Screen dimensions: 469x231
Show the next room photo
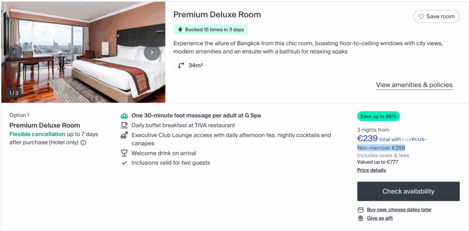(x=152, y=53)
